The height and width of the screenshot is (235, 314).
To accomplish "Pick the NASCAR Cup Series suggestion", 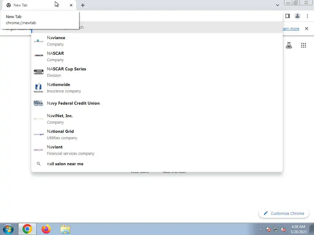I will click(x=157, y=72).
